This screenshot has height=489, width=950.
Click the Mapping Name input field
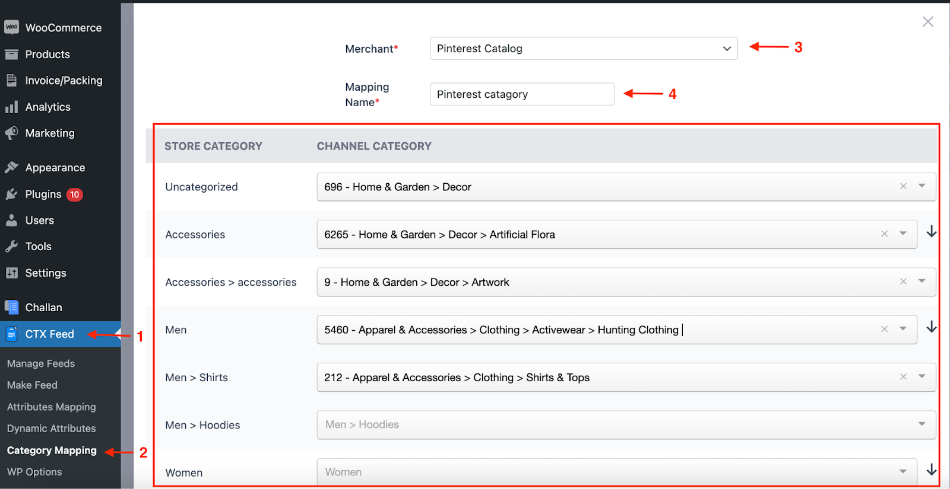[522, 94]
